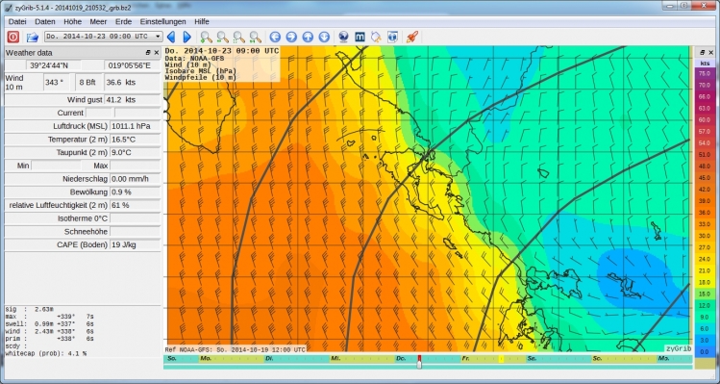Go to previous forecast time step

[171, 37]
